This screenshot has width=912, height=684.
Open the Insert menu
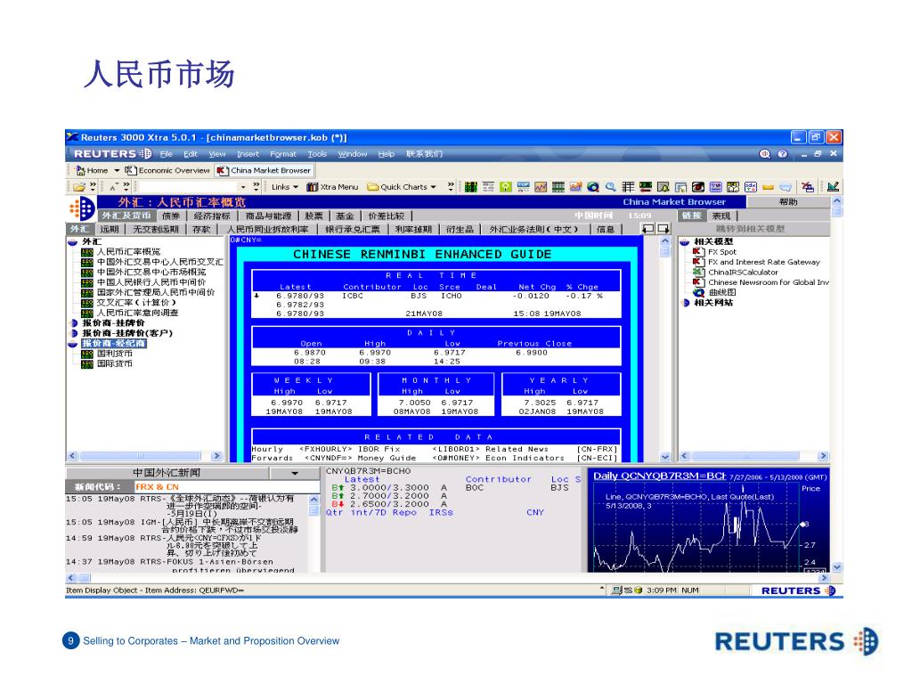point(248,154)
